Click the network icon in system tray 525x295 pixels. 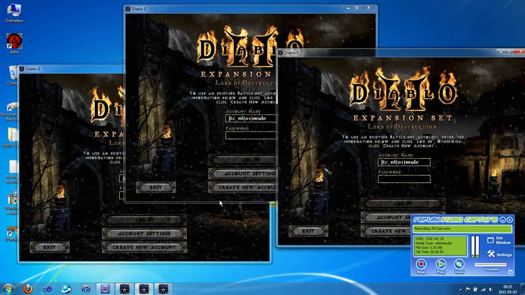483,289
